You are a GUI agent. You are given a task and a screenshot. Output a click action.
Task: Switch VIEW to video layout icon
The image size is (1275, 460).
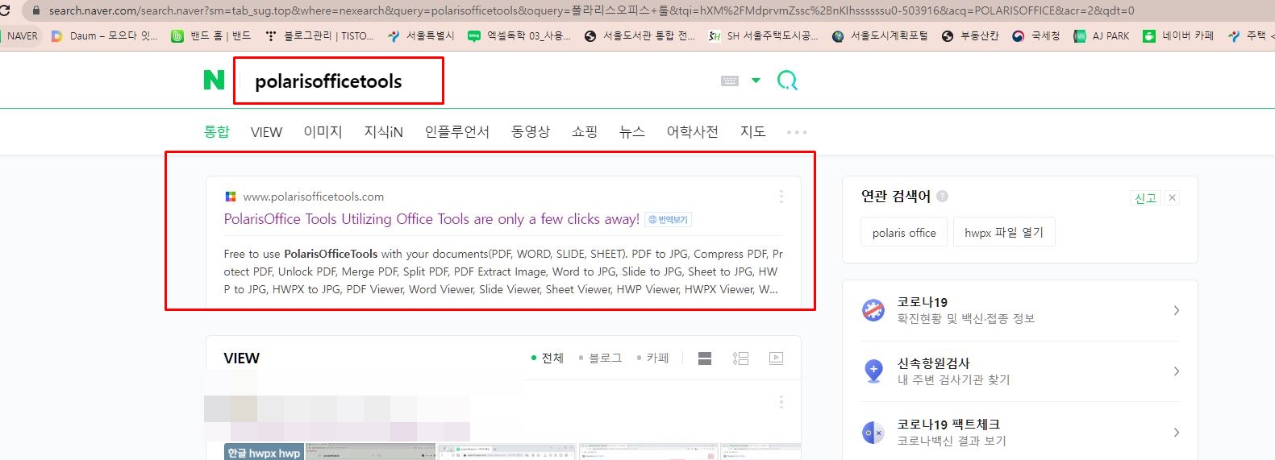776,358
